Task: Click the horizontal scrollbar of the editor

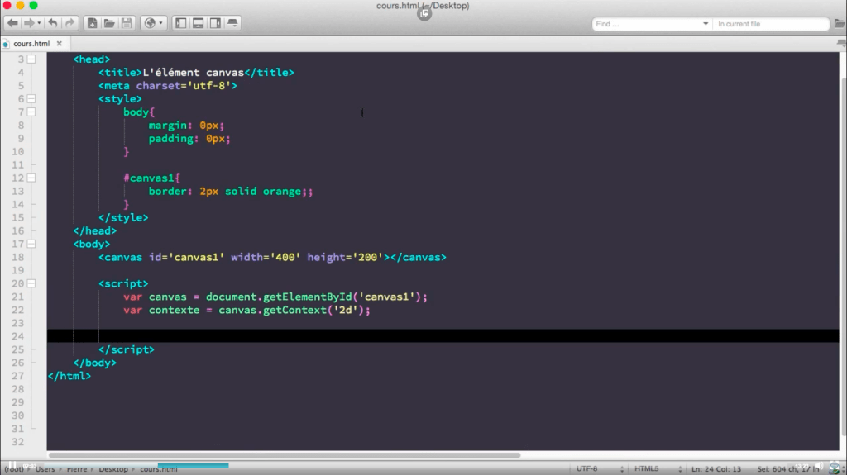Action: click(x=285, y=455)
